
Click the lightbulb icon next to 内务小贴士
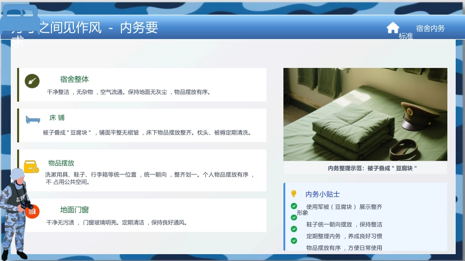[294, 194]
